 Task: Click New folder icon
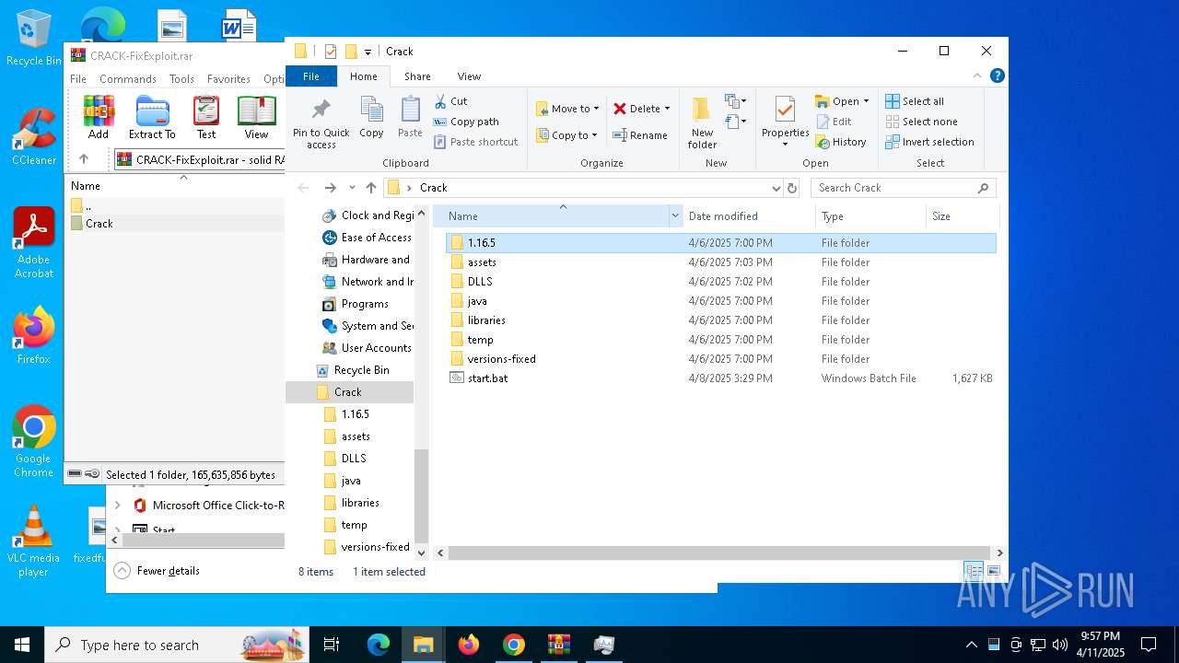coord(702,109)
